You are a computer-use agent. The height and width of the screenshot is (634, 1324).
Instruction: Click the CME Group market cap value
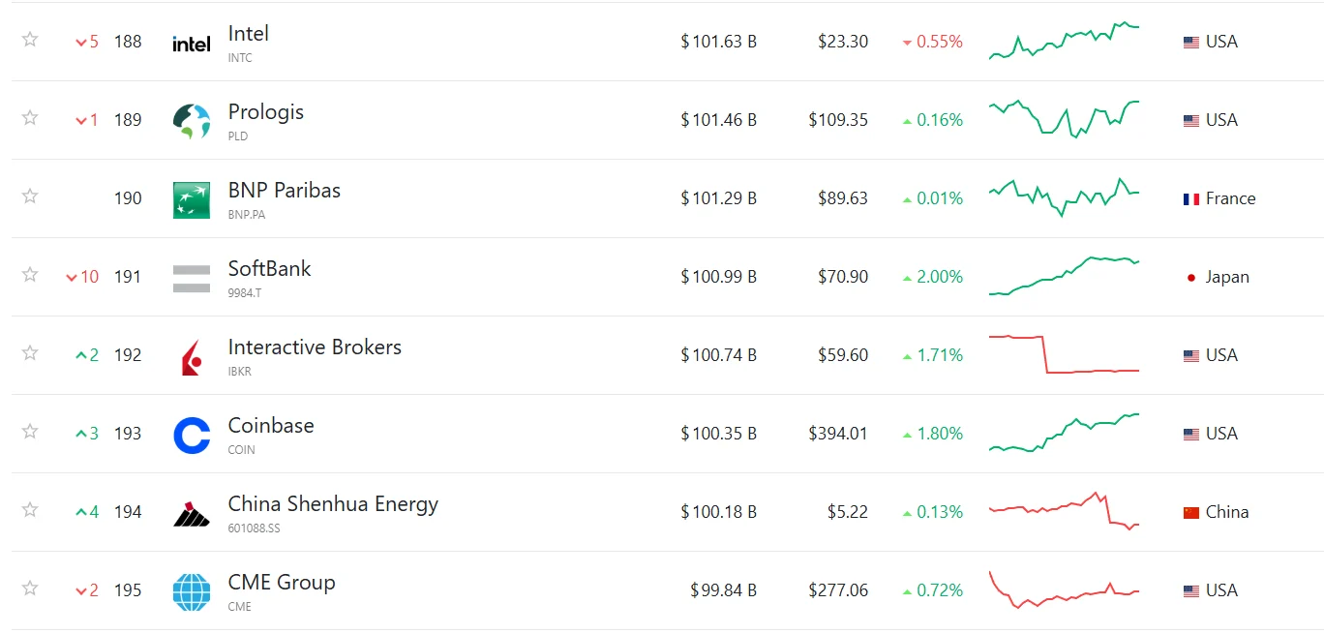[x=723, y=590]
